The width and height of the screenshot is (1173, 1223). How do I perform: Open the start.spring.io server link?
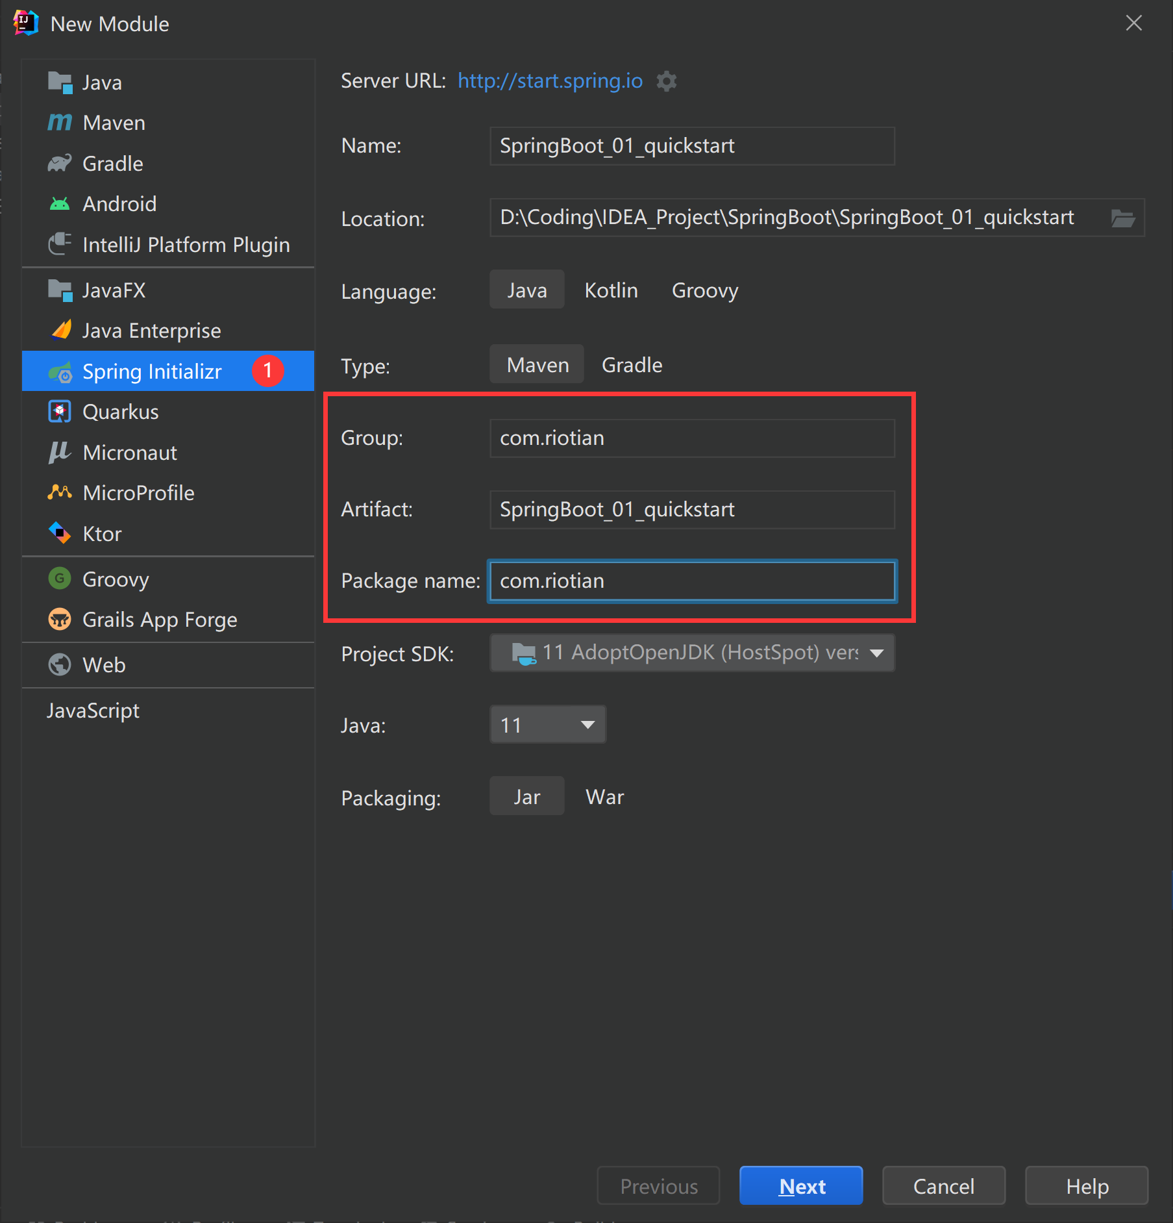(550, 81)
